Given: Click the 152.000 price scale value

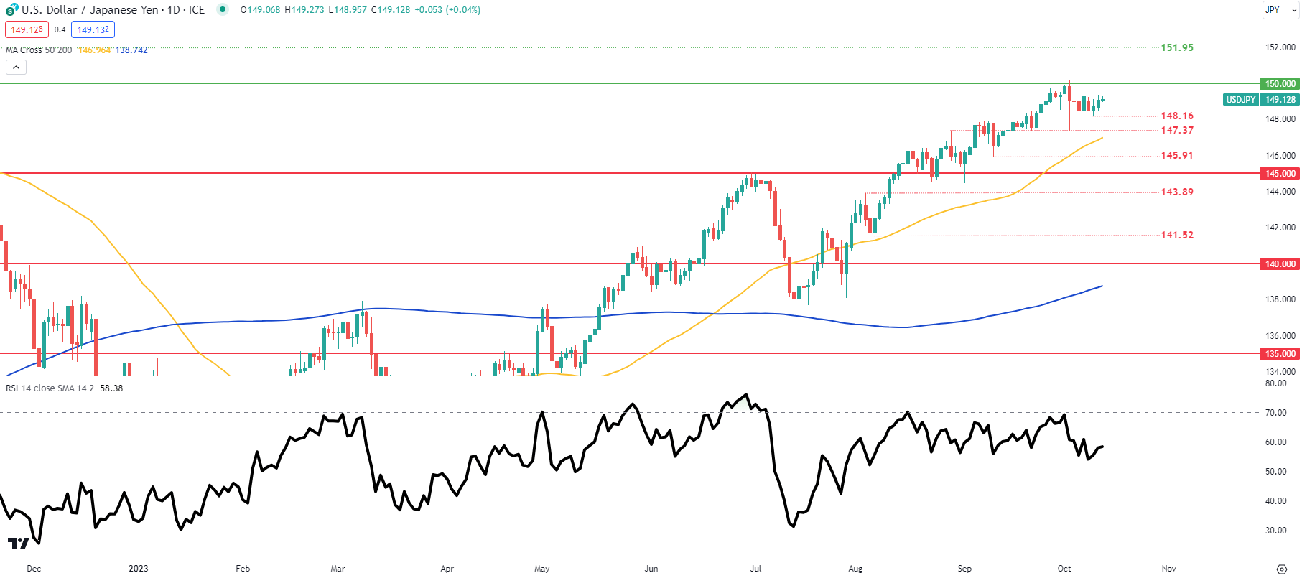Looking at the screenshot, I should point(1280,47).
